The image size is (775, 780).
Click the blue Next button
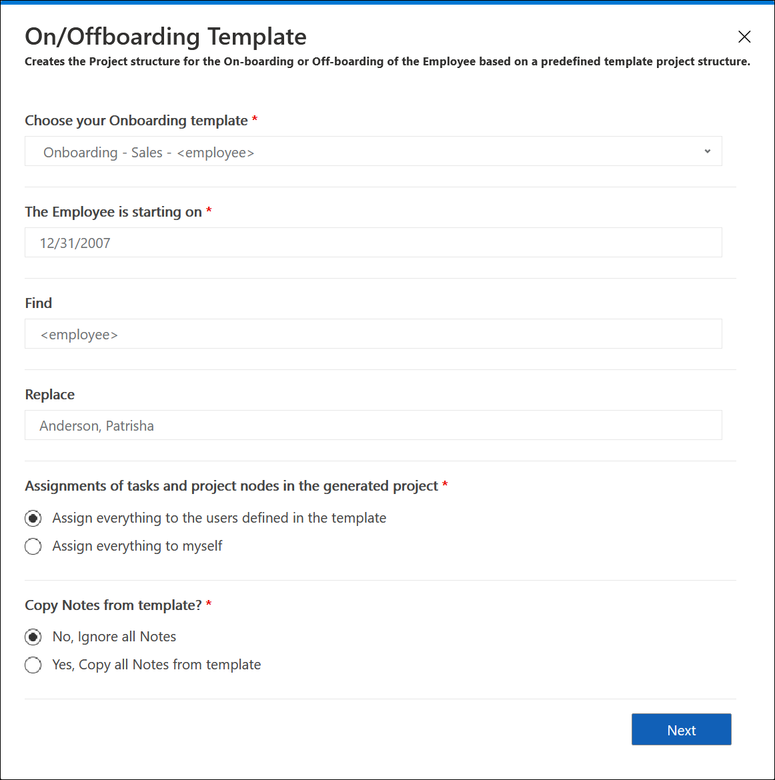tap(682, 730)
